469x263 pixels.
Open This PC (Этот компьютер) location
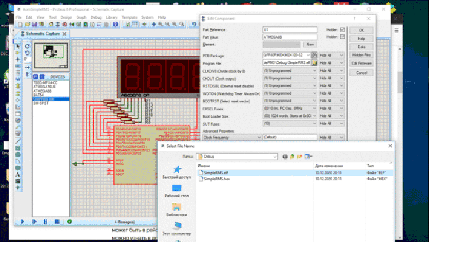point(177,229)
